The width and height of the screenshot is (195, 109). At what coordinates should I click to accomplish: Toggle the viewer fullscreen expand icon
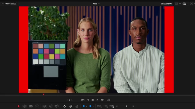[192, 4]
